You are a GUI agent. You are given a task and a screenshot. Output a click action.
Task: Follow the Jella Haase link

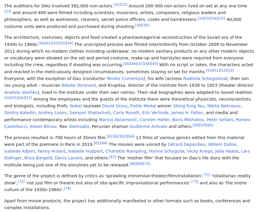click(x=227, y=151)
